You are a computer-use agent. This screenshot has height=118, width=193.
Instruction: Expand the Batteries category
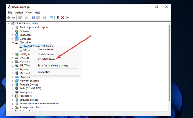[x=13, y=32]
